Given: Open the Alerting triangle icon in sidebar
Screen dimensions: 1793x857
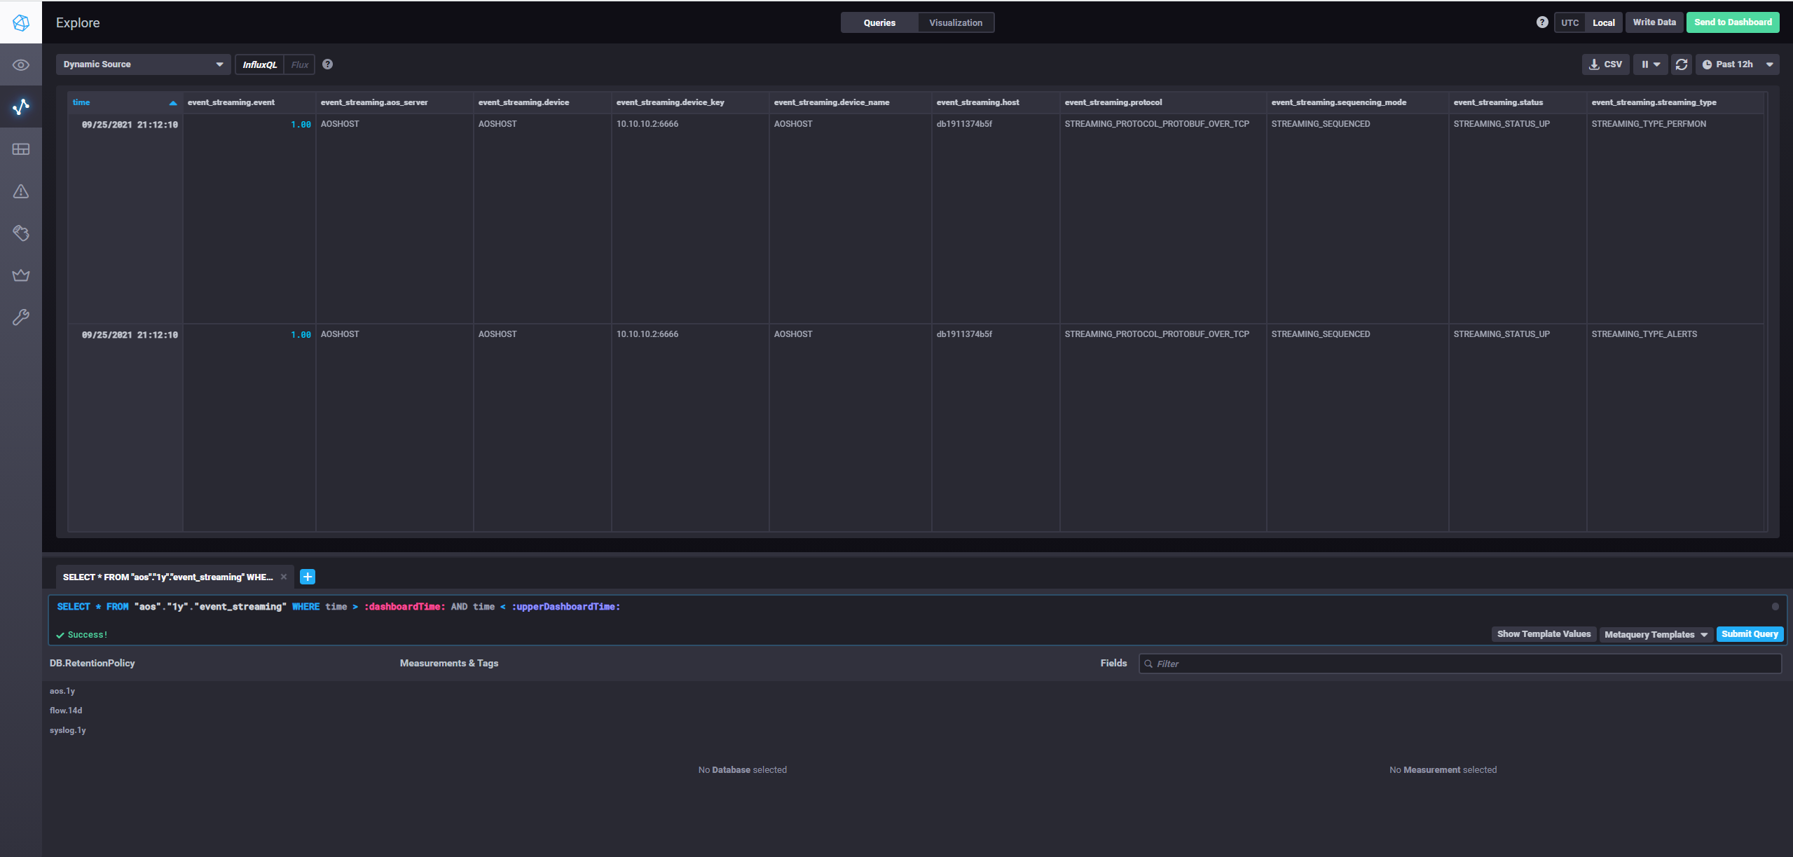Looking at the screenshot, I should tap(21, 191).
